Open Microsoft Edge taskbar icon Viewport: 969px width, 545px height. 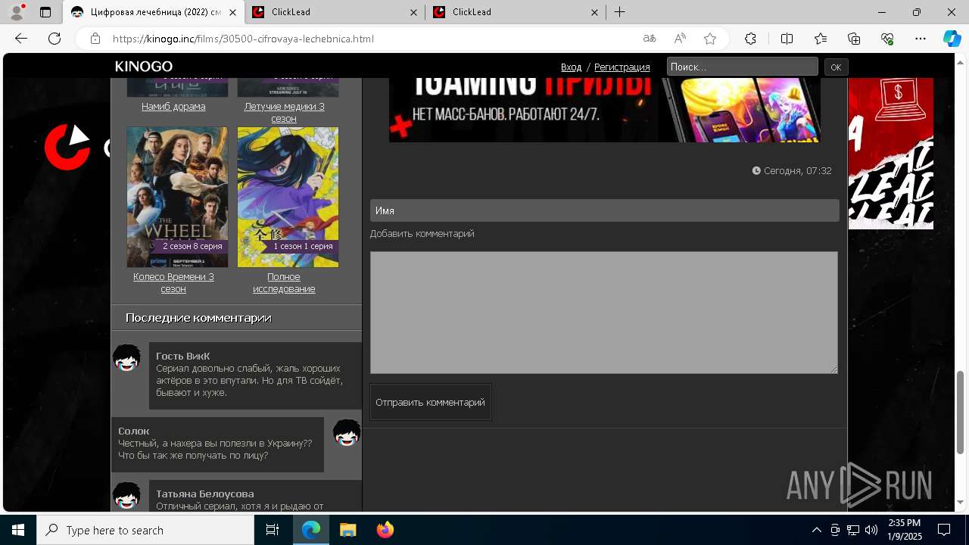coord(311,530)
